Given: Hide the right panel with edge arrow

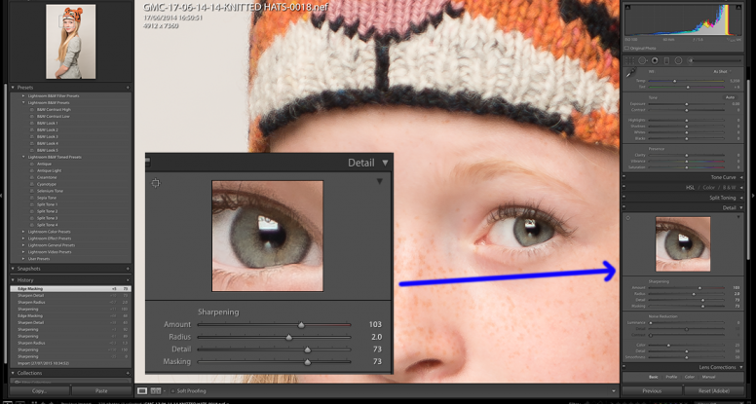Looking at the screenshot, I should 753,195.
